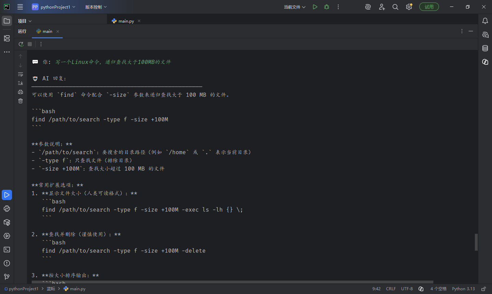Open the AI chat tool window on the right sidebar

tap(485, 35)
